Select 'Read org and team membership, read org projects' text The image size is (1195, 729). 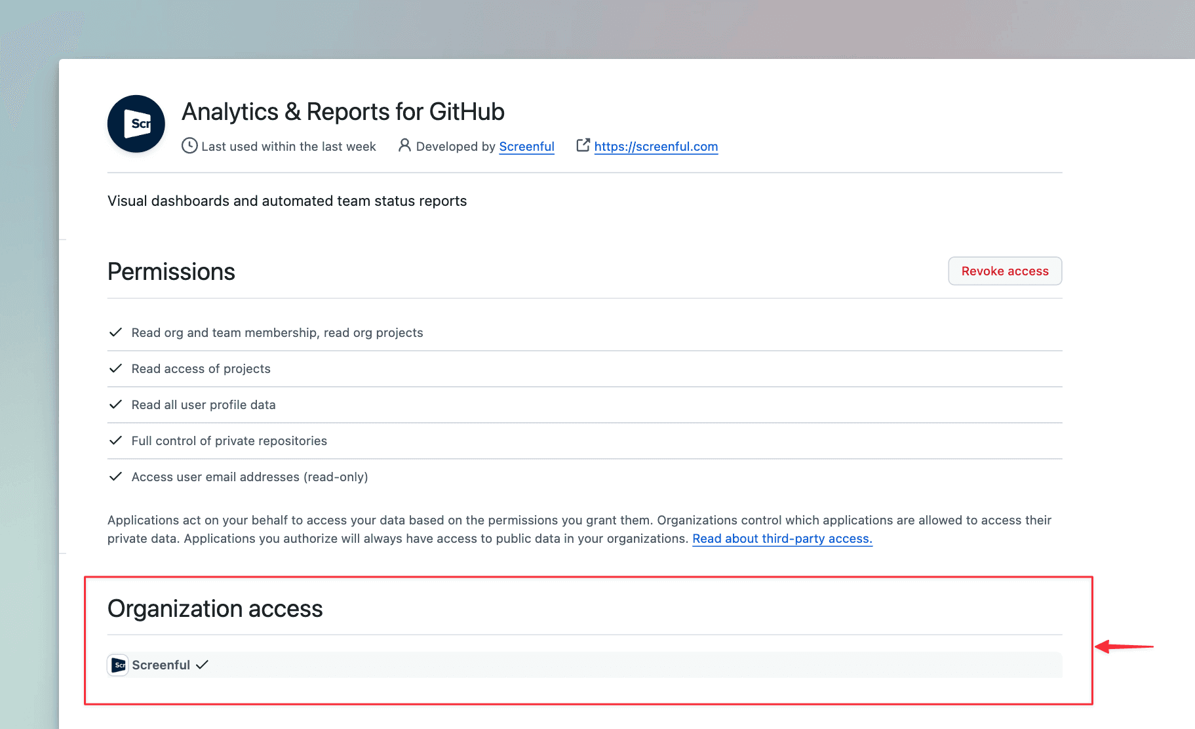point(277,332)
